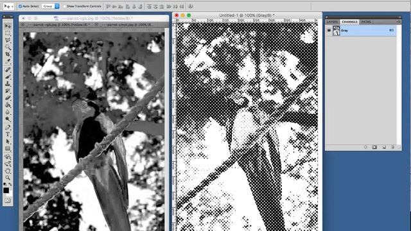Close the parrot-cmyk.jpg document tab

pos(96,24)
